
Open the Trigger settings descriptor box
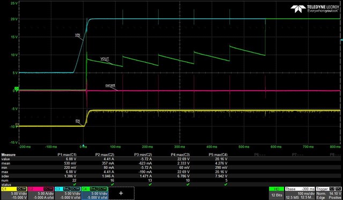click(x=329, y=193)
